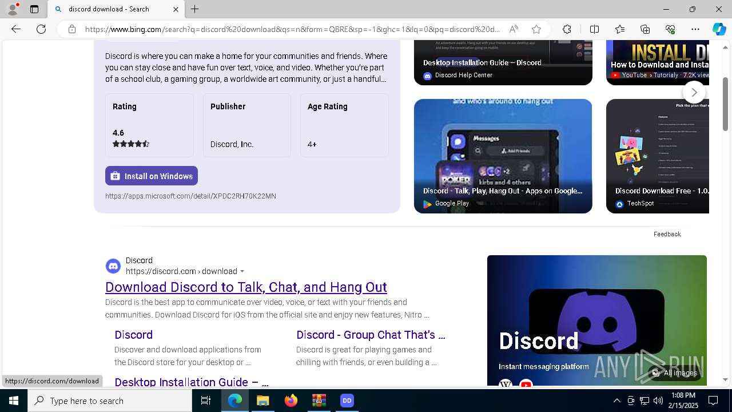
Task: View site information lock icon
Action: (72, 29)
